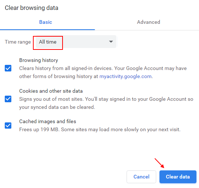Toggle Cookies and other site data checkbox
This screenshot has height=188, width=199.
tap(8, 99)
